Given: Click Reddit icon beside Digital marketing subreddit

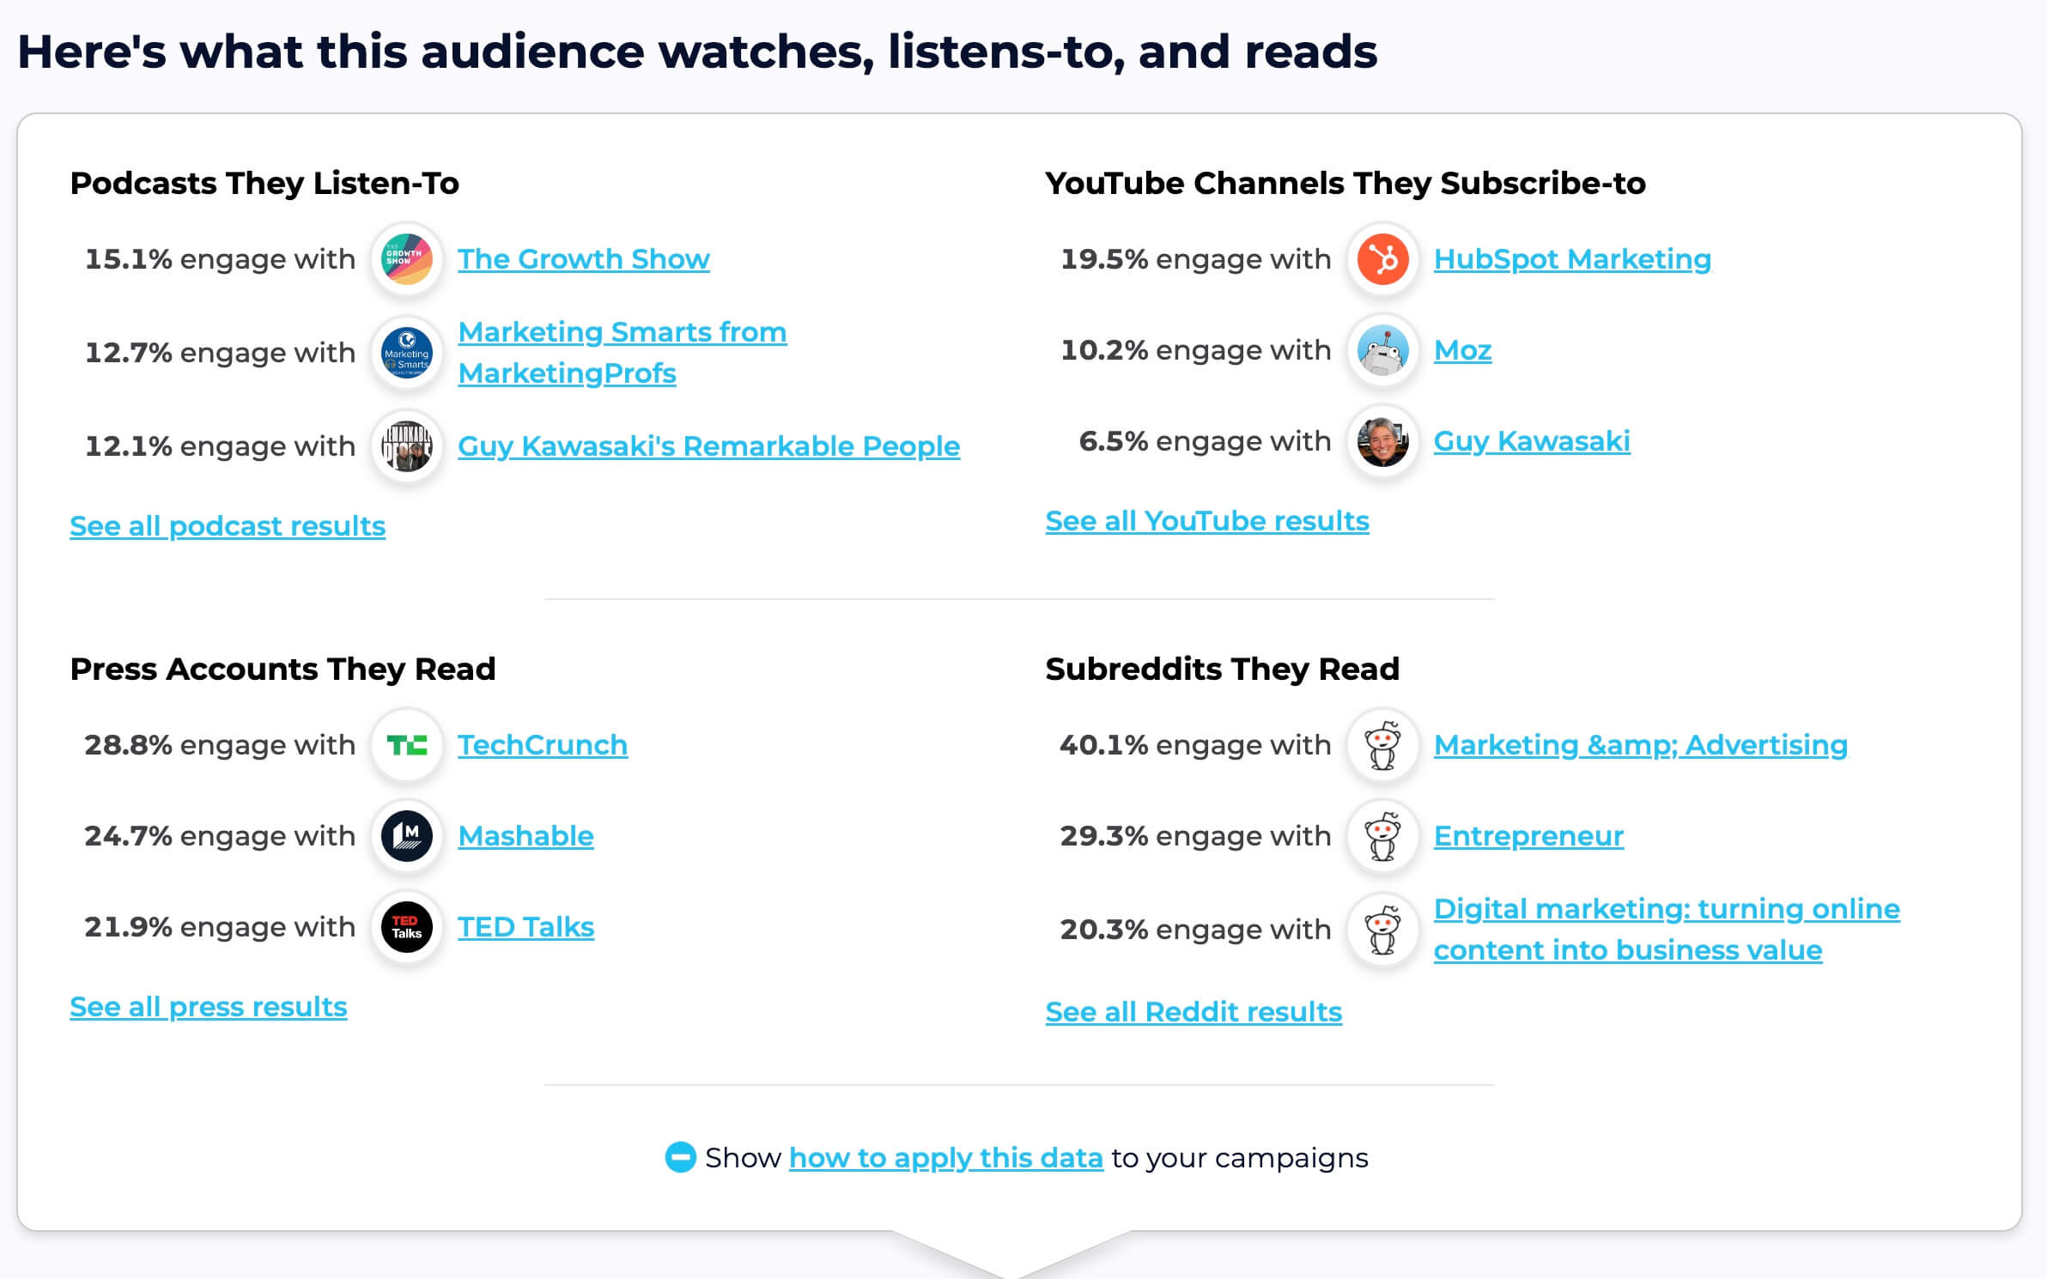Looking at the screenshot, I should (x=1383, y=930).
